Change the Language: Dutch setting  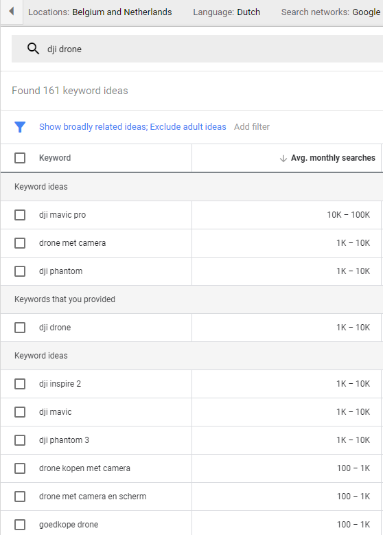pyautogui.click(x=227, y=12)
